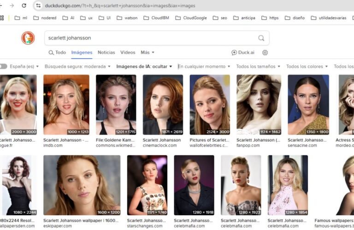Image resolution: width=354 pixels, height=230 pixels.
Task: Expand the 'España (es)' region dropdown
Action: click(x=24, y=66)
